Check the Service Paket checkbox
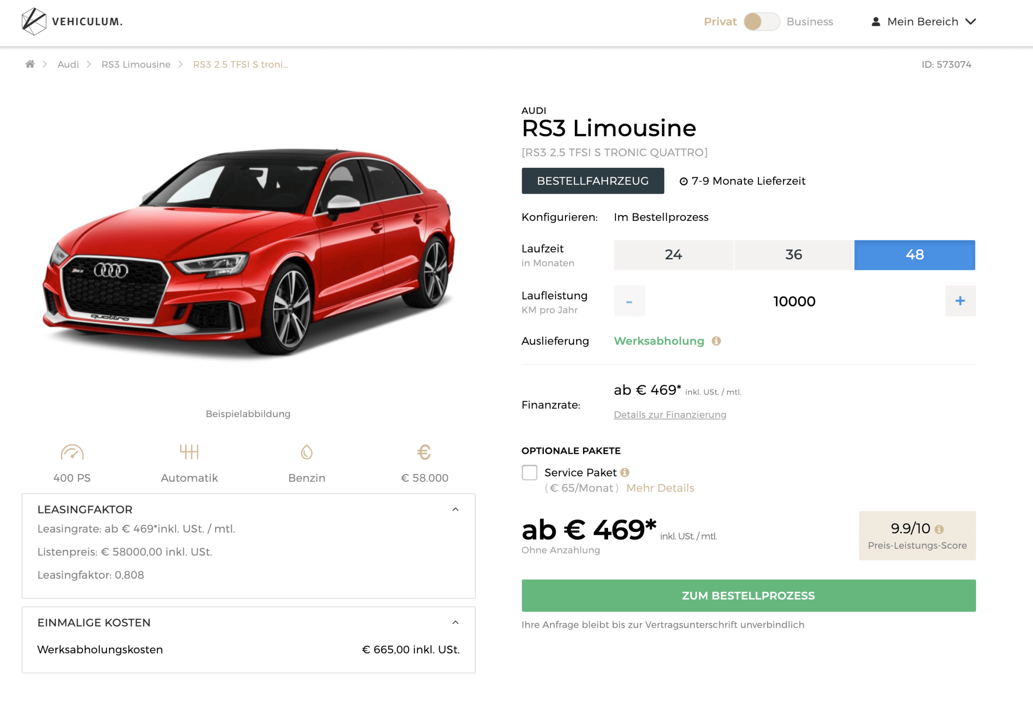1033x708 pixels. [529, 472]
